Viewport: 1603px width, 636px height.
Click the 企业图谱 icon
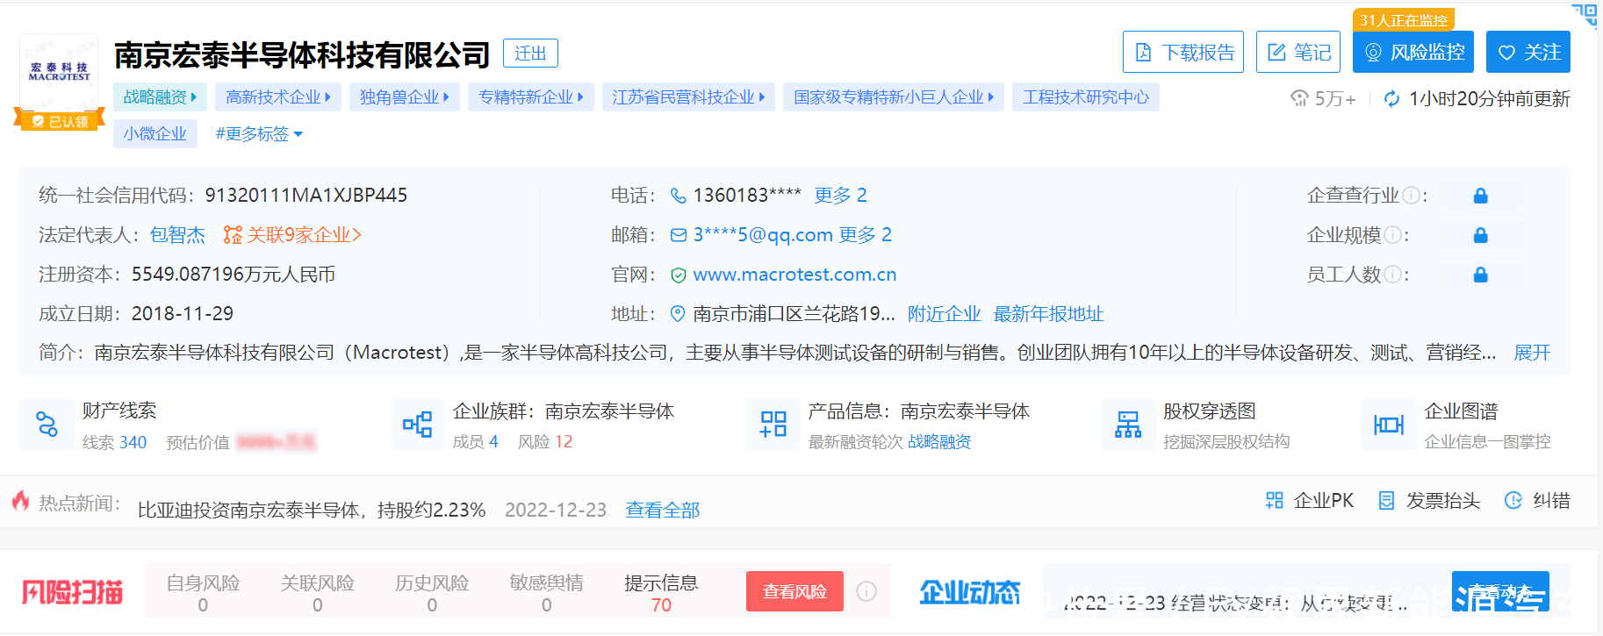coord(1388,425)
